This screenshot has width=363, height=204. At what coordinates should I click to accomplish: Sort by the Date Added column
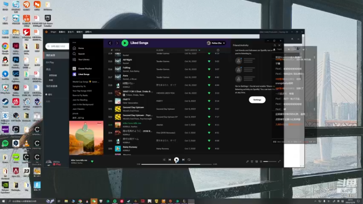point(192,50)
